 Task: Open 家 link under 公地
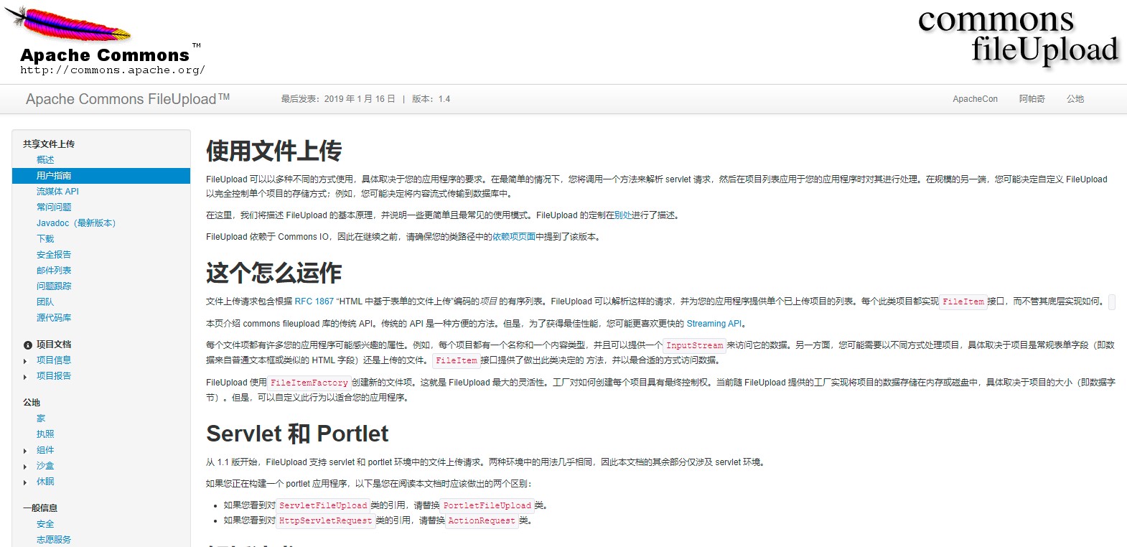[41, 419]
